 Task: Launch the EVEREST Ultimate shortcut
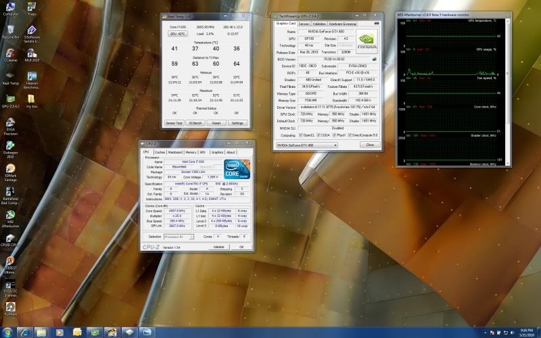pyautogui.click(x=10, y=265)
